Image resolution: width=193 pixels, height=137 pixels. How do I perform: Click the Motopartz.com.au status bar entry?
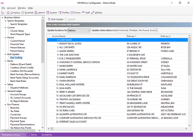pos(11,135)
